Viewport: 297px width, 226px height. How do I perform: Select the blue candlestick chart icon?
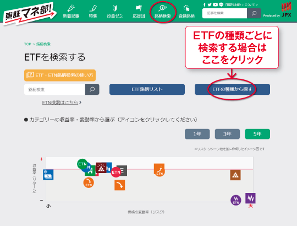tap(109, 168)
